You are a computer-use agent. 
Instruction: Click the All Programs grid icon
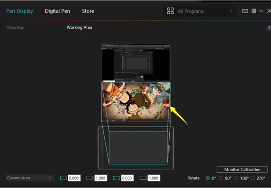170,11
